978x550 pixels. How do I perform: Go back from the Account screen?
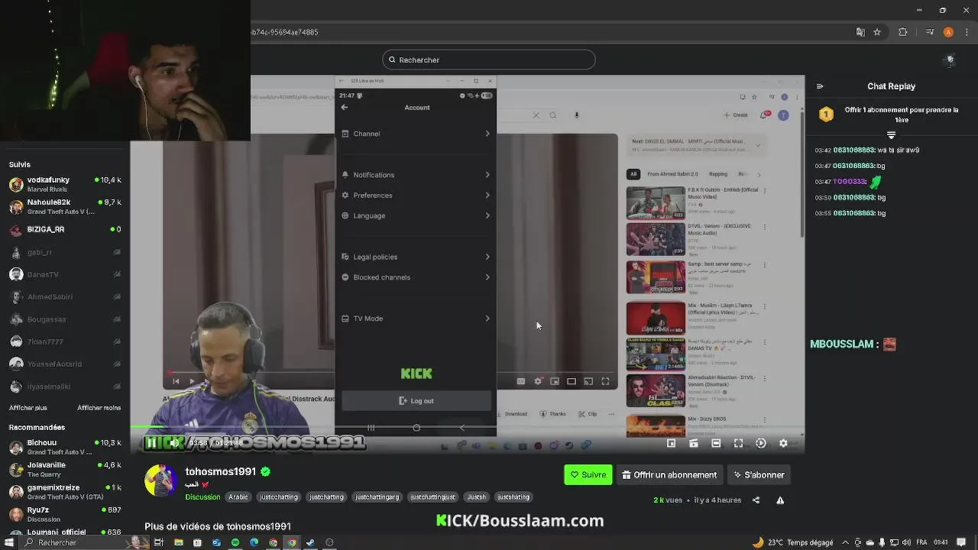point(345,108)
